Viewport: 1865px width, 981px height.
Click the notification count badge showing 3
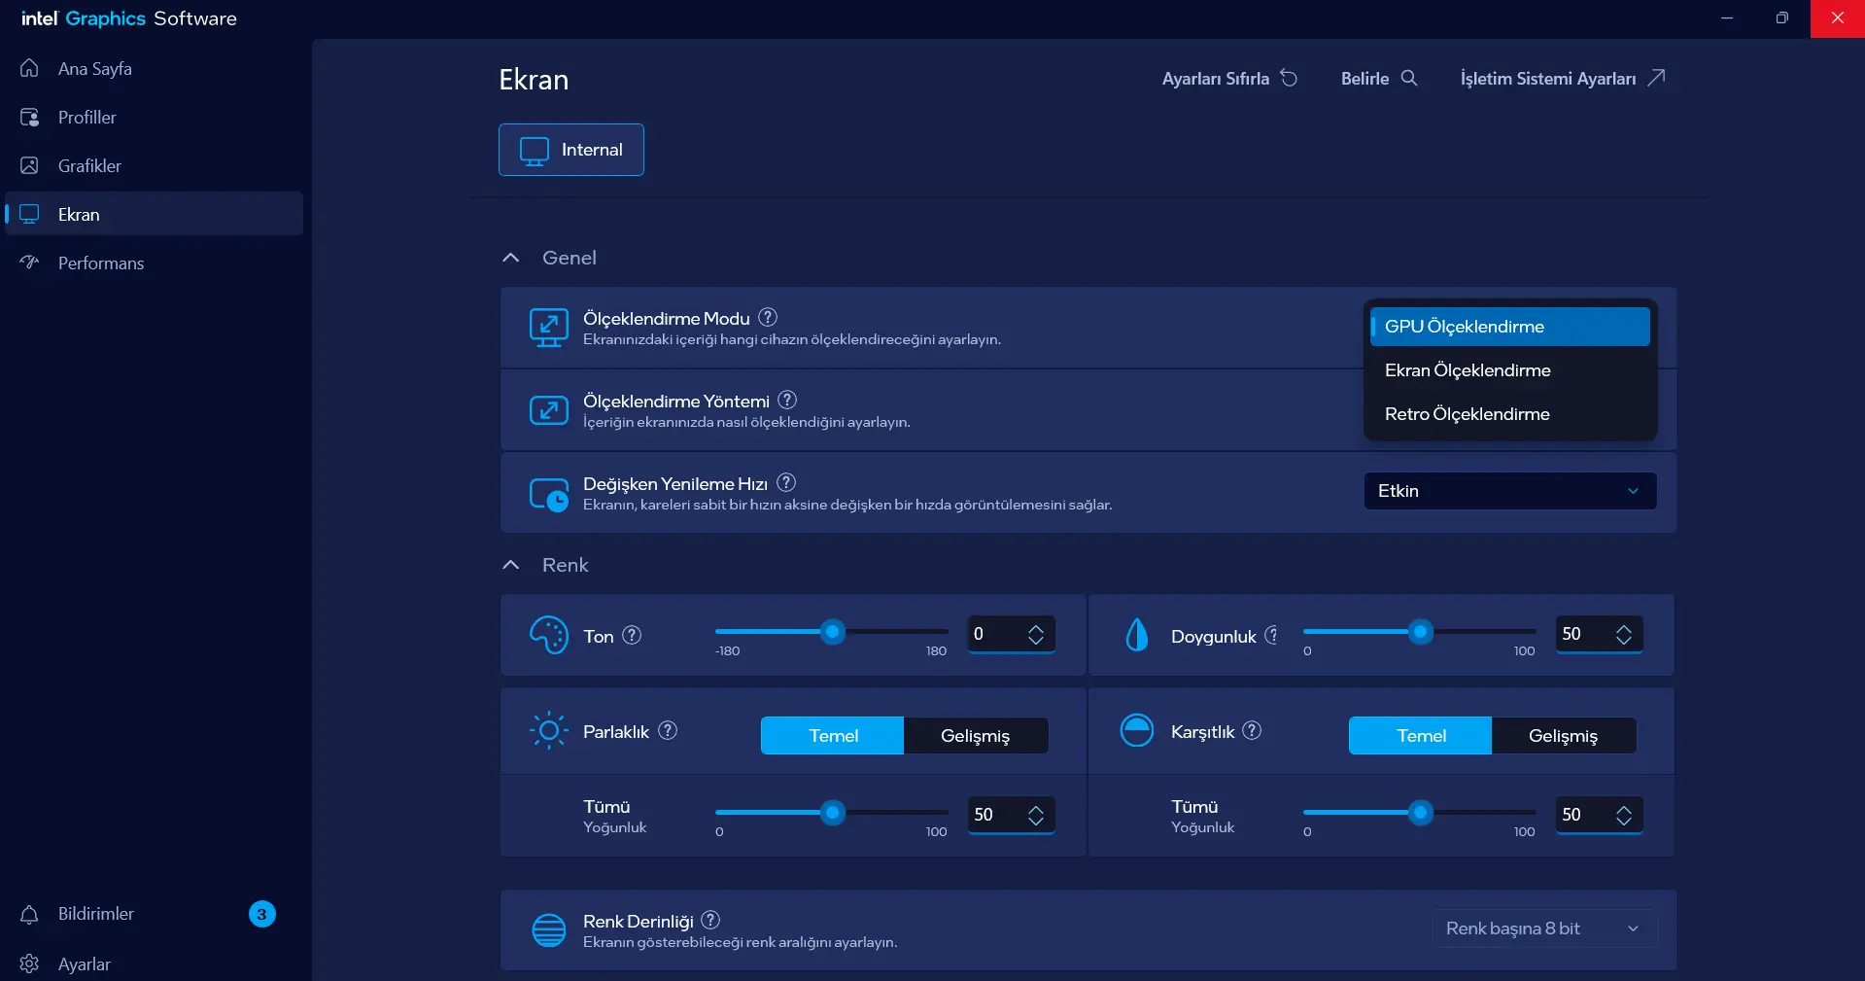tap(262, 914)
